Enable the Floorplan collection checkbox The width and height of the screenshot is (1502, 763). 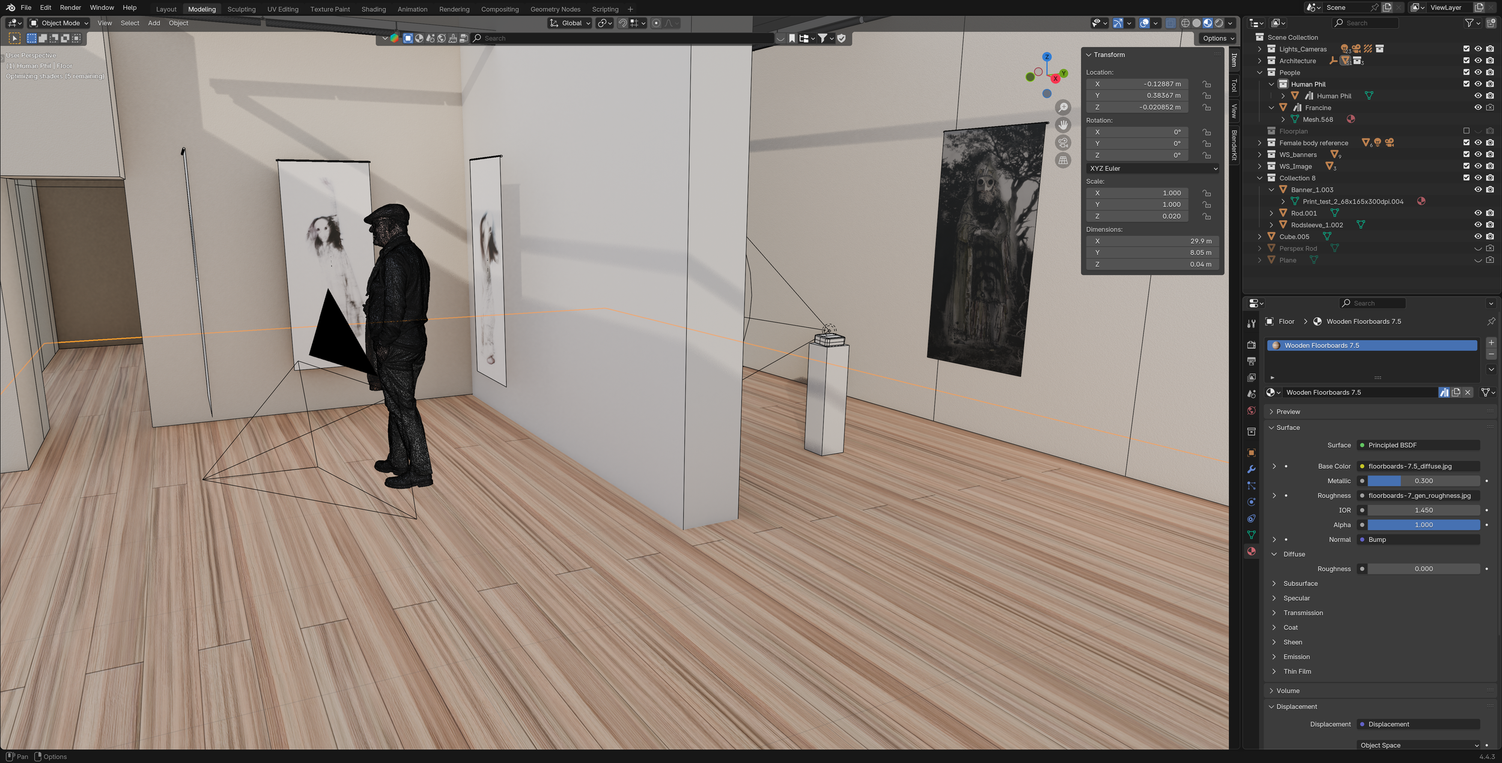click(1466, 131)
